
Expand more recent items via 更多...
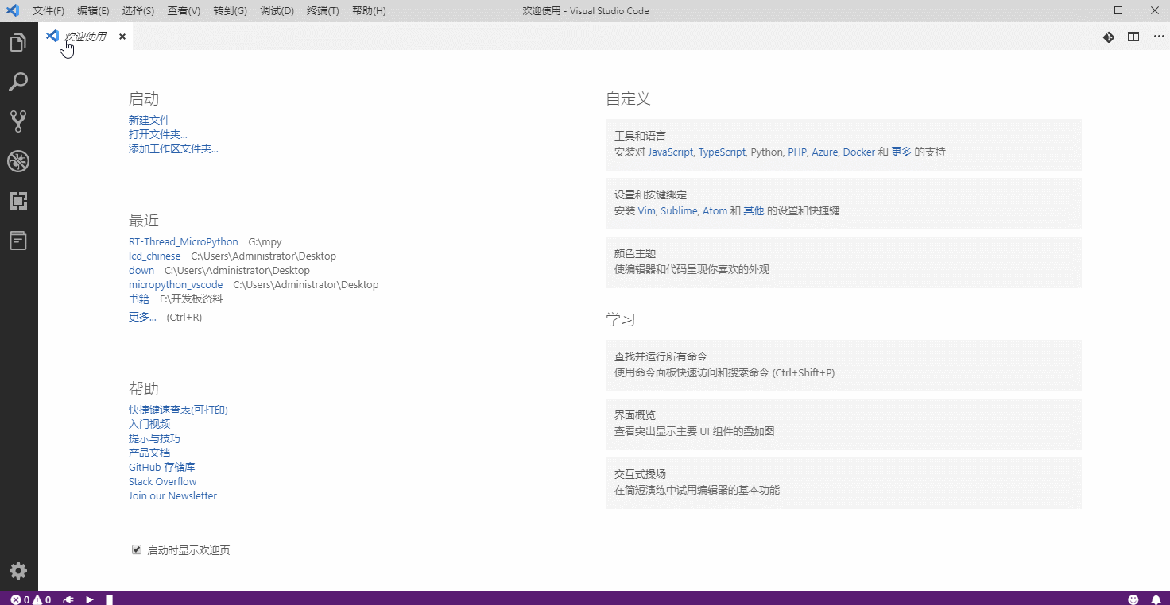141,316
